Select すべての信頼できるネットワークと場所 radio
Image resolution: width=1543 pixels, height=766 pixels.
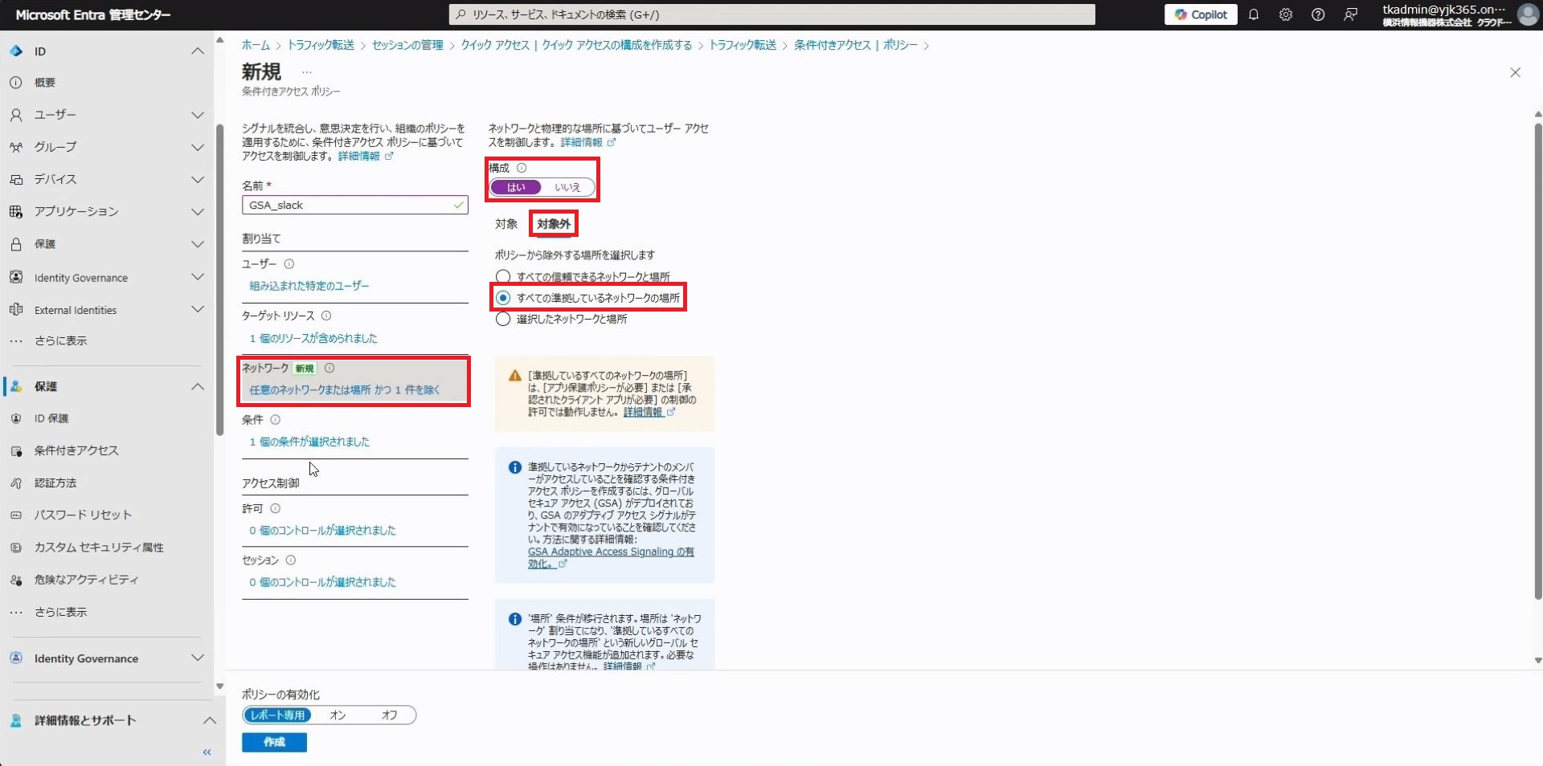[503, 277]
